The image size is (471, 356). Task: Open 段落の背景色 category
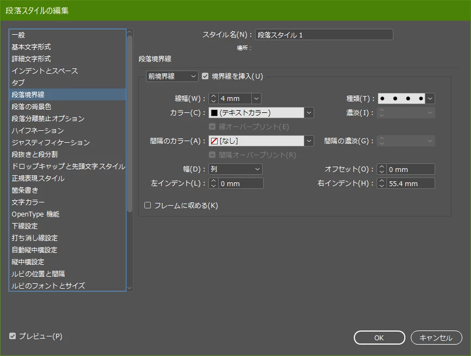coord(68,107)
